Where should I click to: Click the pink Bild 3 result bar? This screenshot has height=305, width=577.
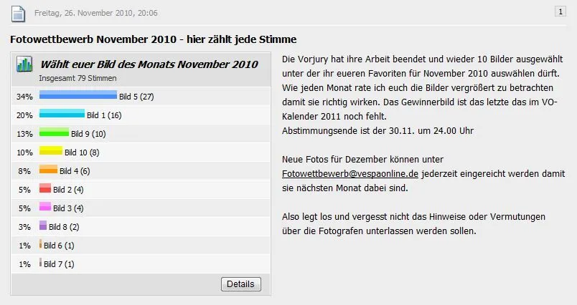point(45,208)
